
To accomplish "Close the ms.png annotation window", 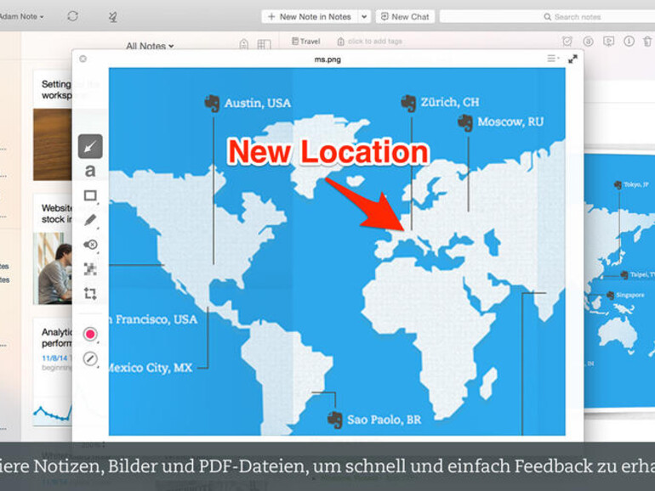I will tap(83, 59).
